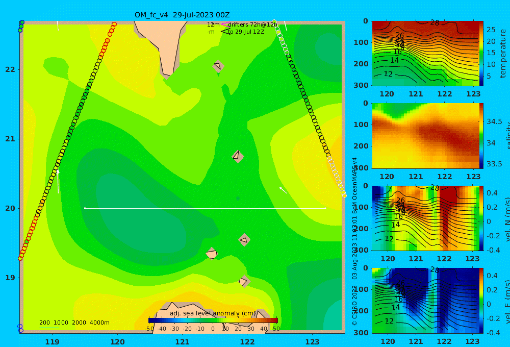Click longitude tick '121' under the vel. E panel
The width and height of the screenshot is (510, 347).
[x=416, y=341]
